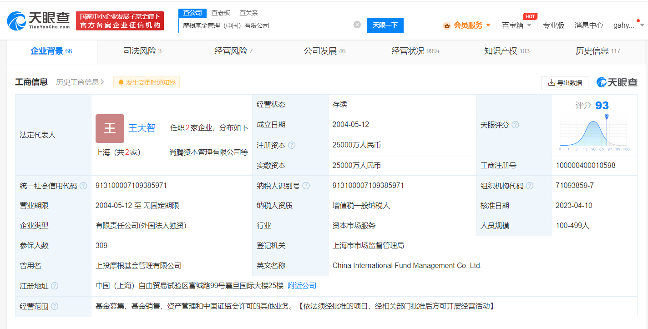
Task: Click the 发生变更时通知我 alert button
Action: [x=147, y=82]
